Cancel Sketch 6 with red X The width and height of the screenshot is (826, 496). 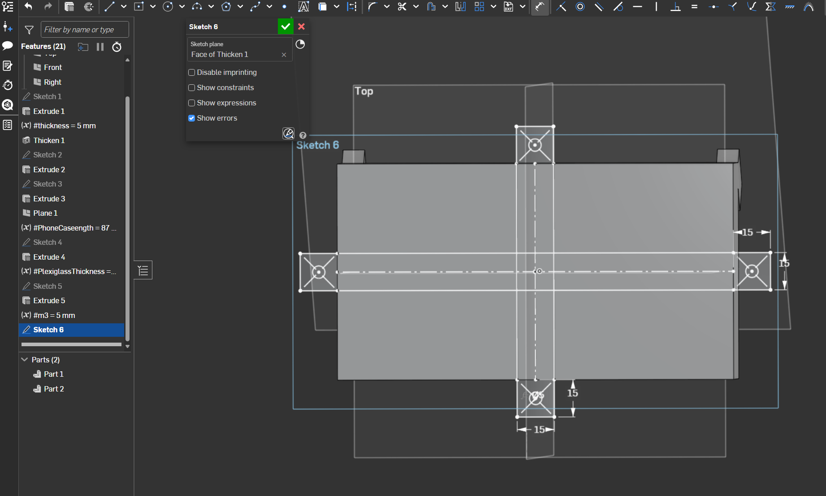(302, 27)
